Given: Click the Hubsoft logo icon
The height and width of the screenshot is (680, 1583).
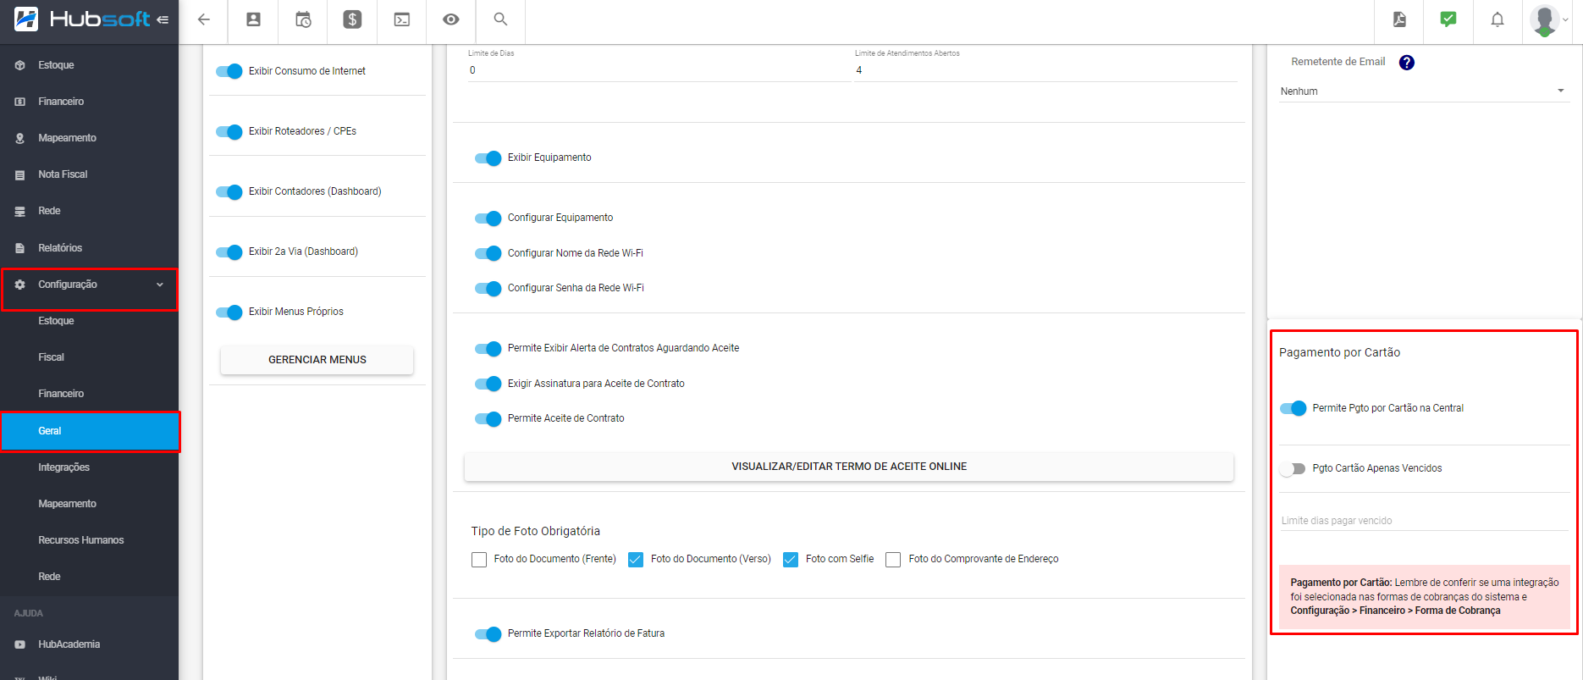Looking at the screenshot, I should pyautogui.click(x=26, y=19).
